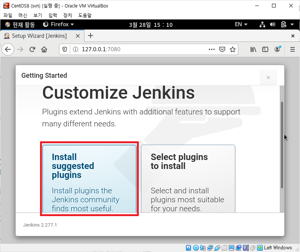Open VirtualBox 파일 menu
Image resolution: width=300 pixels, height=252 pixels.
7,15
